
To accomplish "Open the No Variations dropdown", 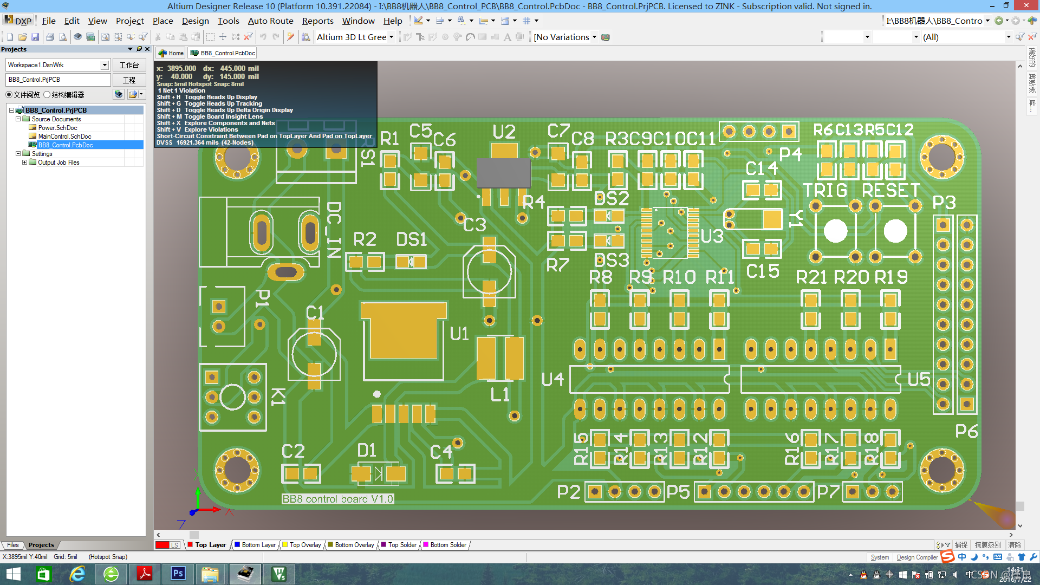I will point(594,37).
